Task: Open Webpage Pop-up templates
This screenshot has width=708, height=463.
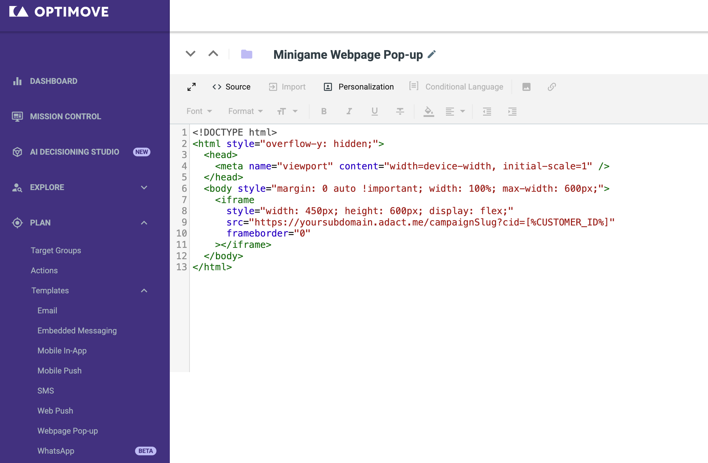Action: coord(68,431)
